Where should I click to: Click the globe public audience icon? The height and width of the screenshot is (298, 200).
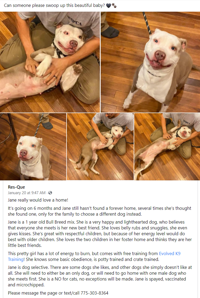[x=50, y=193]
